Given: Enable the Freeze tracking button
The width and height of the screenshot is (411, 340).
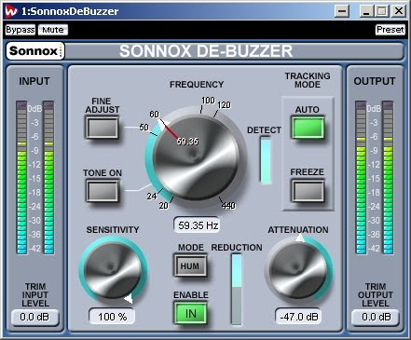Looking at the screenshot, I should (x=308, y=190).
